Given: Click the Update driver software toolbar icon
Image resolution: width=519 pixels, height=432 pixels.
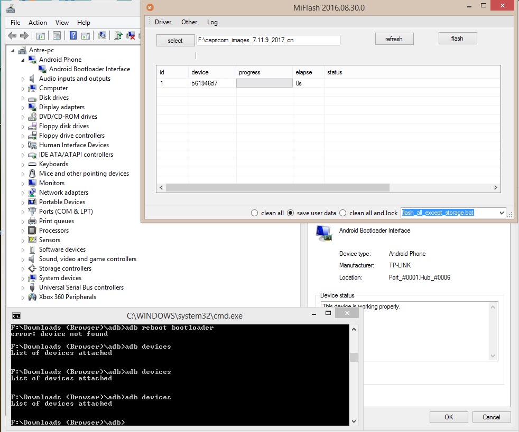Looking at the screenshot, I should tap(118, 36).
